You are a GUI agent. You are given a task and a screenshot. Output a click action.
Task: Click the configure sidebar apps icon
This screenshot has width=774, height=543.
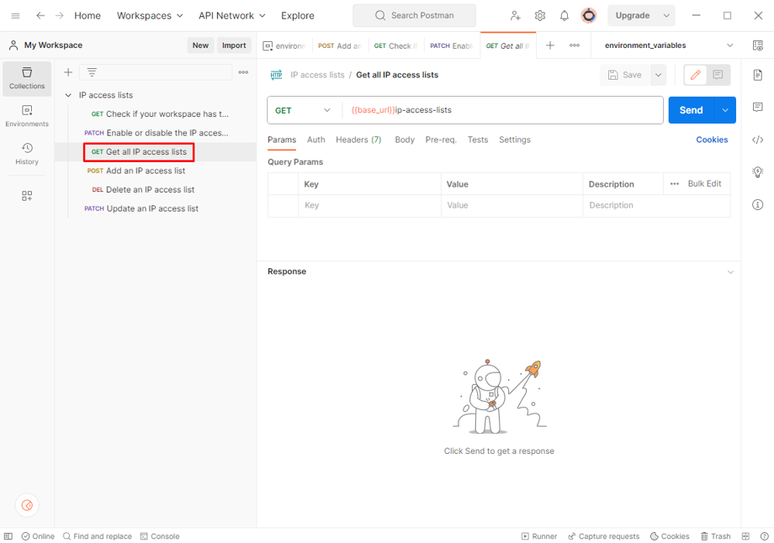[x=27, y=196]
